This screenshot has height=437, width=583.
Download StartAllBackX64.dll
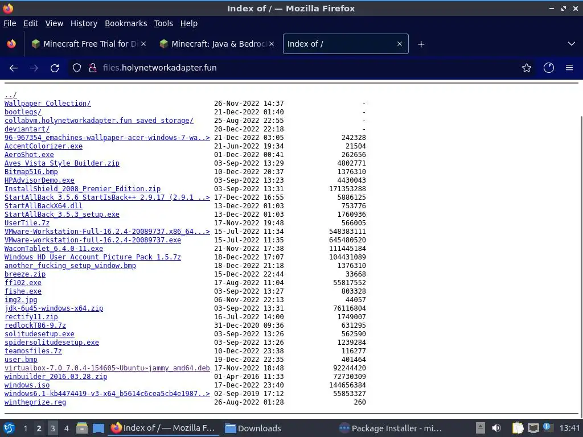[43, 206]
